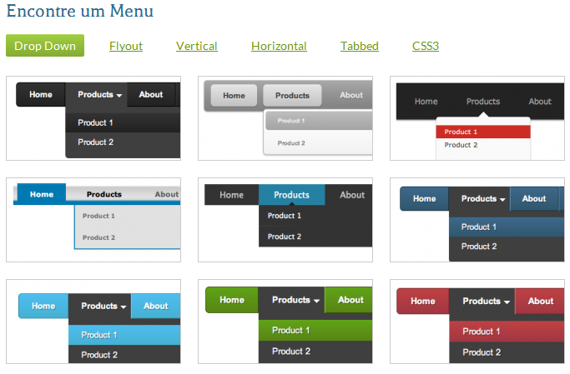Select the Drop Down category button

45,46
